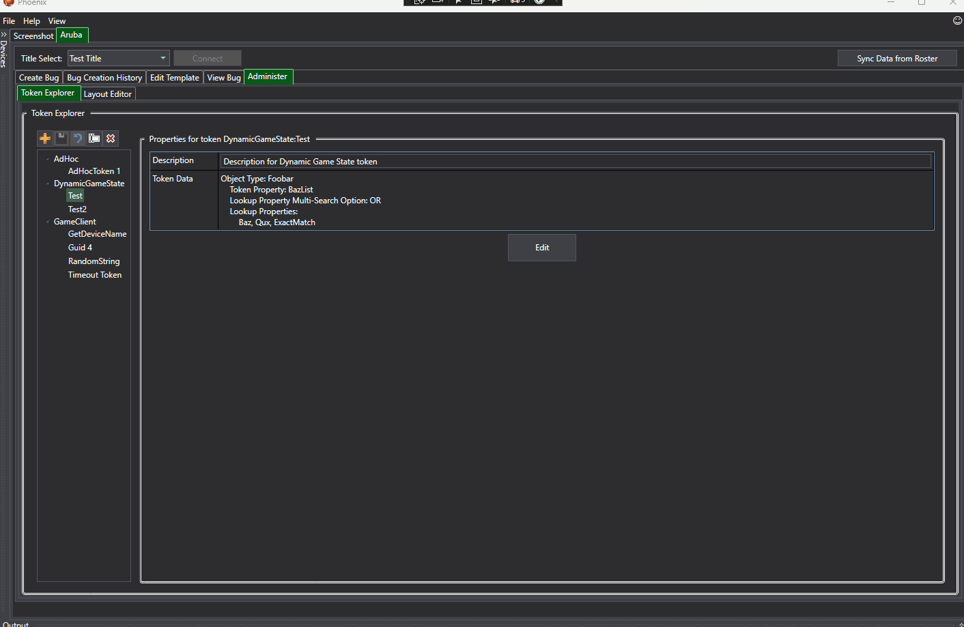Viewport: 964px width, 627px height.
Task: Click Sync Data from Roster button
Action: (x=896, y=59)
